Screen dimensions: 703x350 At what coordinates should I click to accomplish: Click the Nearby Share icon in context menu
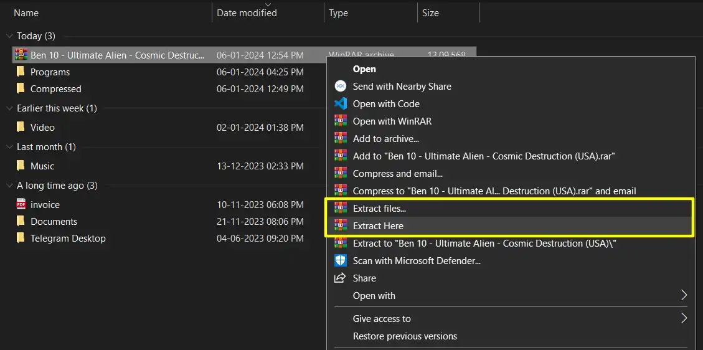point(340,87)
